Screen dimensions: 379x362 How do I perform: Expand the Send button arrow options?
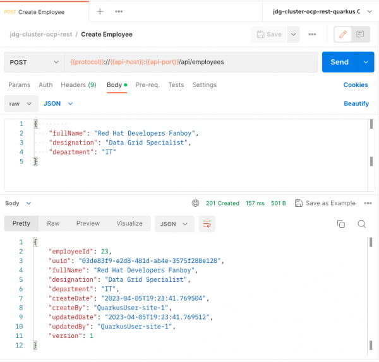[366, 62]
